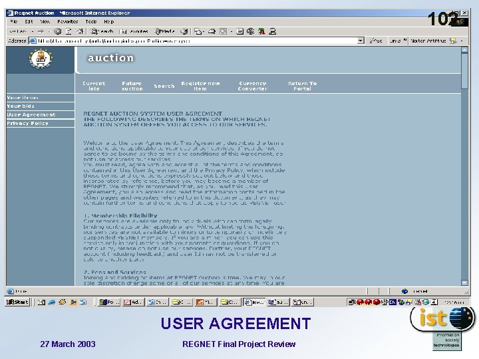Click the EN language indicator in tray
The height and width of the screenshot is (359, 479).
point(393,302)
